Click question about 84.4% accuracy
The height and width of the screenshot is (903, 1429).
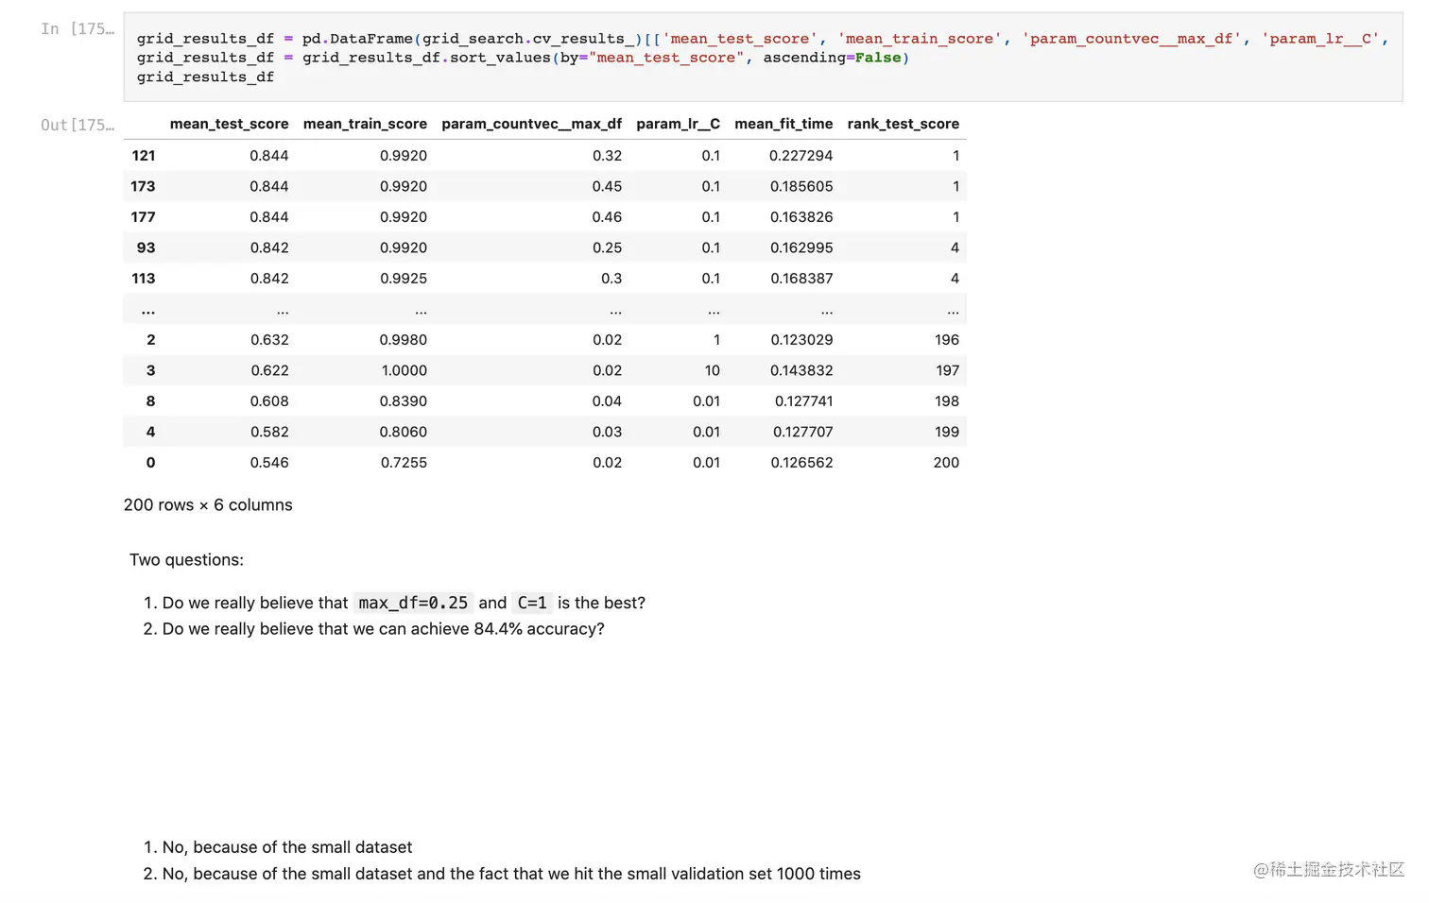coord(383,629)
